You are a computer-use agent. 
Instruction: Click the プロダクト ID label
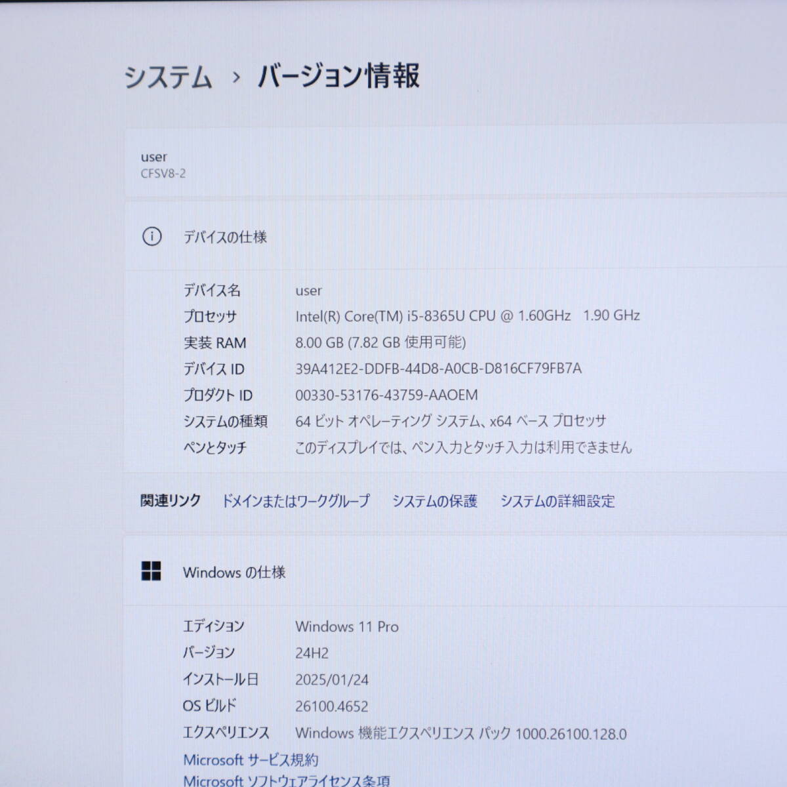(x=218, y=395)
